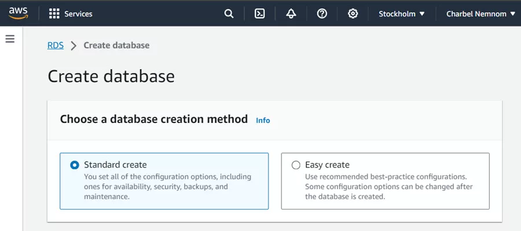Click the Services menu label
This screenshot has height=231, width=521.
pos(78,14)
